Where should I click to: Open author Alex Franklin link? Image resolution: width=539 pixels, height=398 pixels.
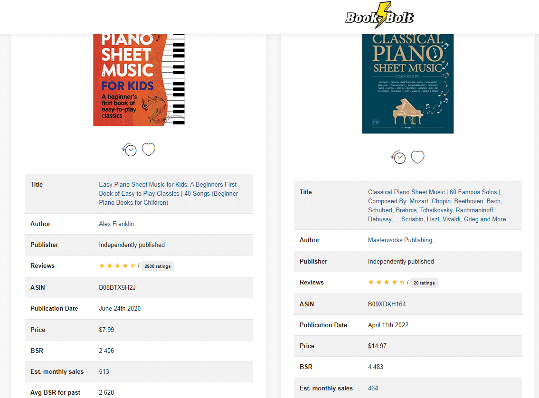(x=117, y=224)
